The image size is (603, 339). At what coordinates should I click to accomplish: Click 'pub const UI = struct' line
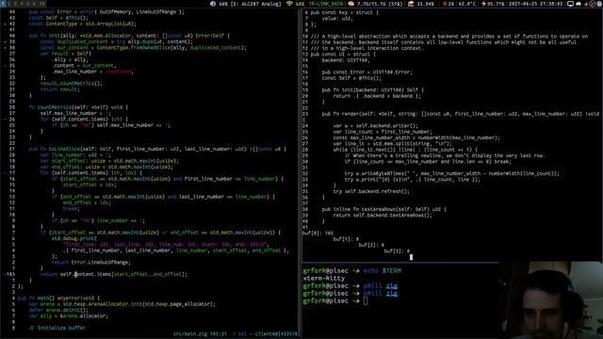343,55
